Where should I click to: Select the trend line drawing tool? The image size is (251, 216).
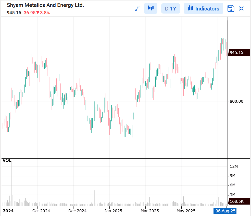pos(137,8)
